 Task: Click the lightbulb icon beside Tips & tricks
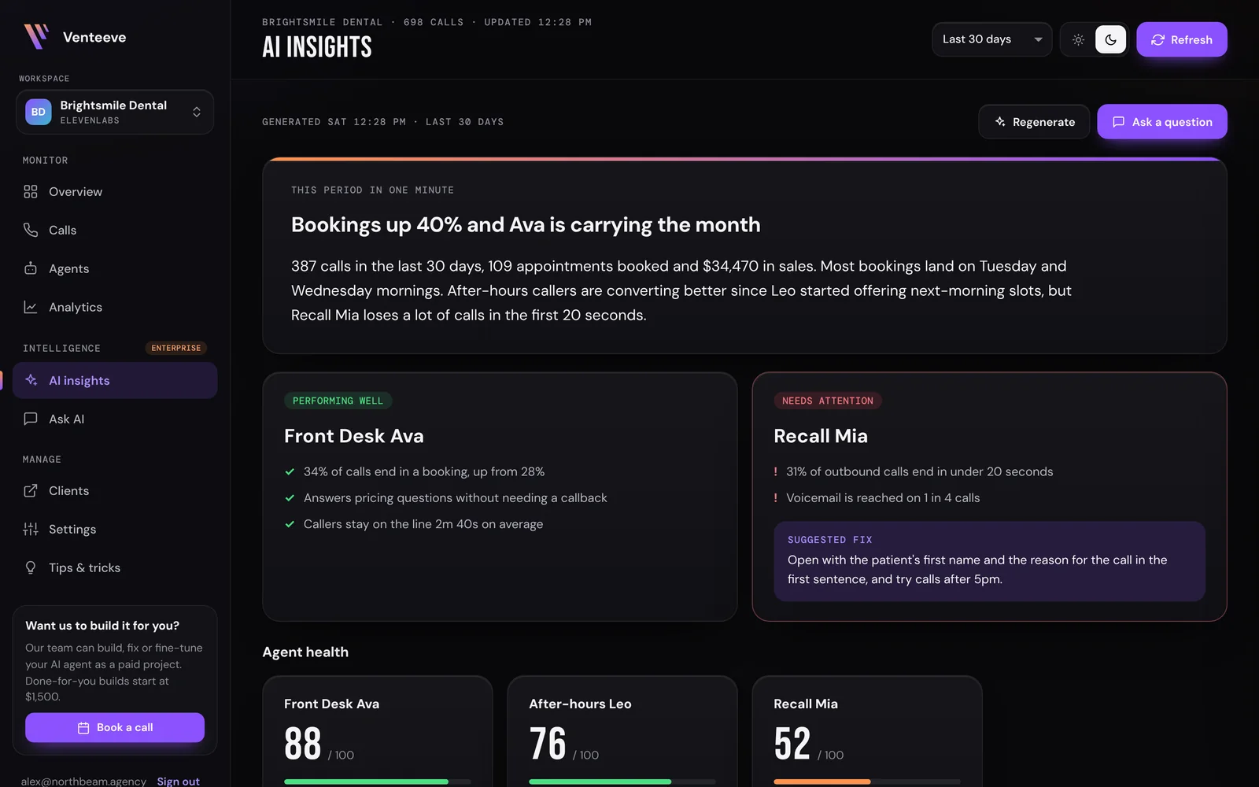pos(31,567)
